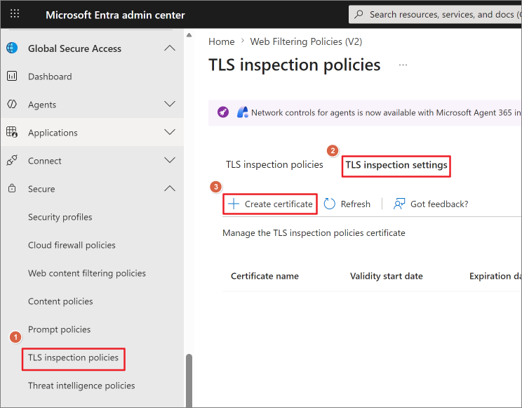Open Web content filtering policies

[x=87, y=273]
